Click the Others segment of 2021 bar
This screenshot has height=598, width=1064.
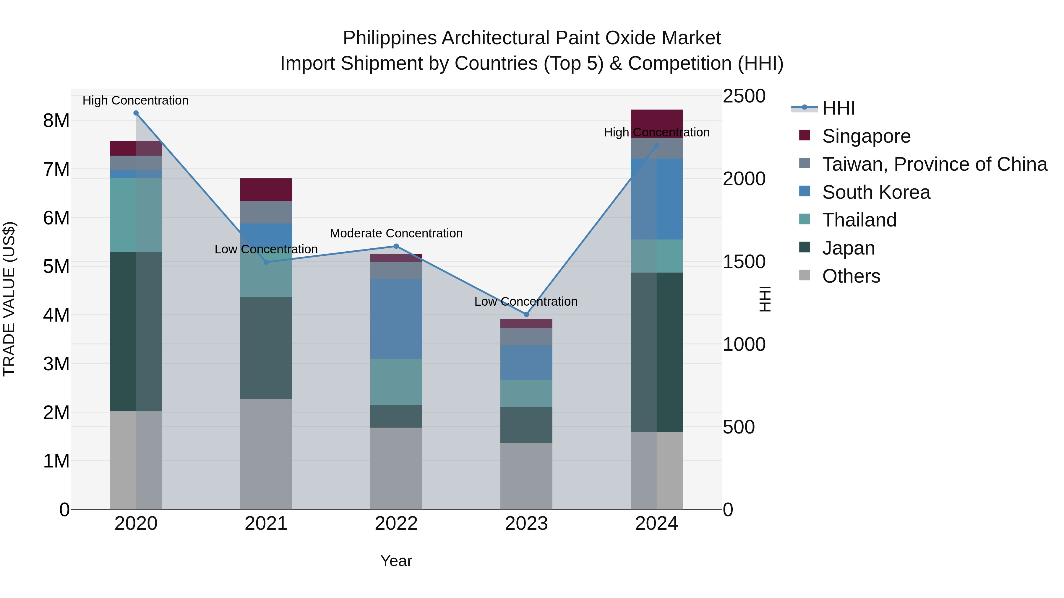[x=266, y=454]
